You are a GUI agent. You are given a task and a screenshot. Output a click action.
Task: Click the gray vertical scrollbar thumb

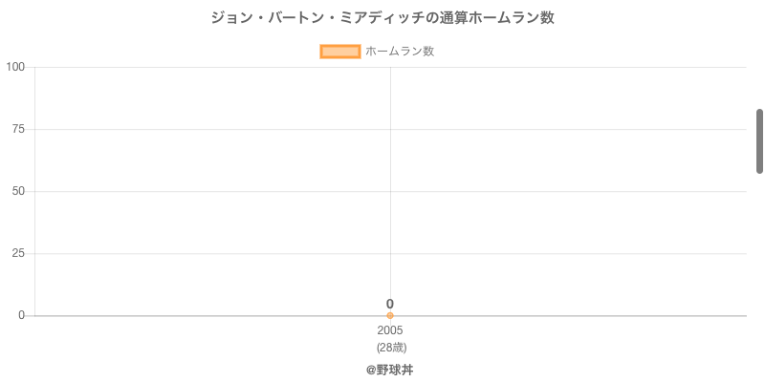pos(759,141)
